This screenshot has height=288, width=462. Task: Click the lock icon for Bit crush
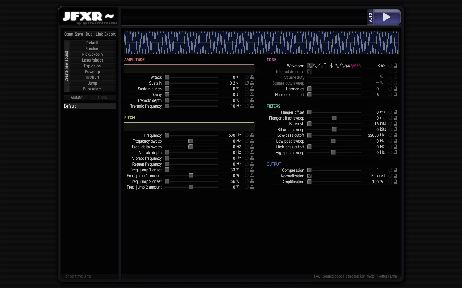[396, 124]
